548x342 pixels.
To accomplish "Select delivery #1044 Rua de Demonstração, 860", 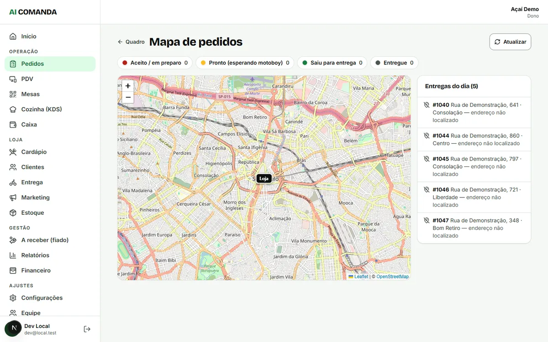I will (474, 140).
